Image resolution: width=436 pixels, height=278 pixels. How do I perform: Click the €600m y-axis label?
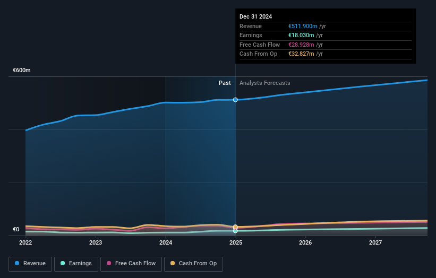(x=22, y=70)
